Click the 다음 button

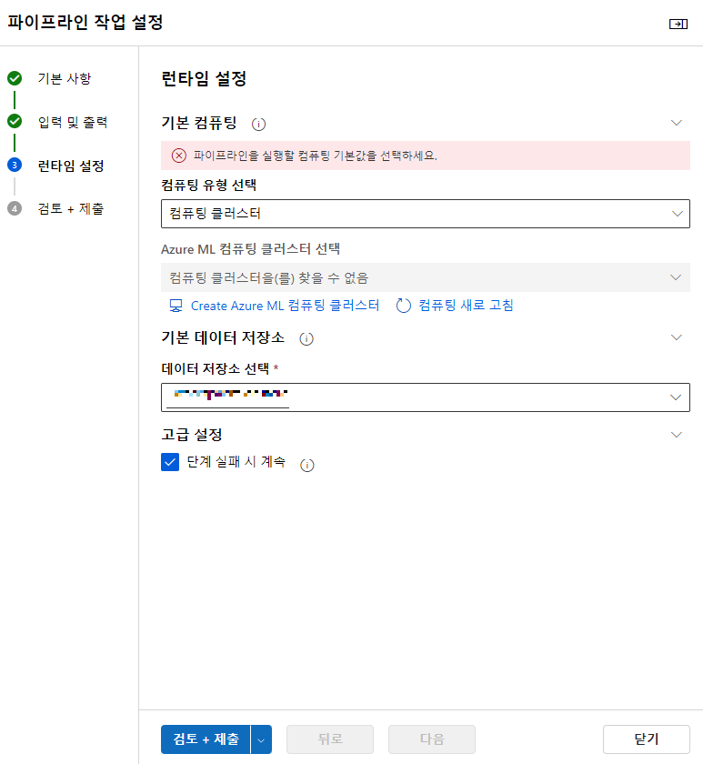tap(432, 739)
